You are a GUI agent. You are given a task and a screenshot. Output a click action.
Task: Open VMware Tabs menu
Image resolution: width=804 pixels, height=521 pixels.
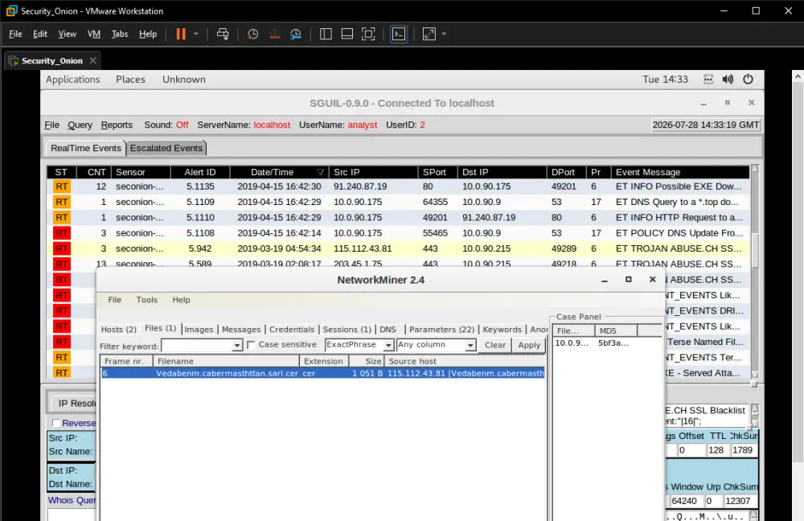[x=120, y=34]
